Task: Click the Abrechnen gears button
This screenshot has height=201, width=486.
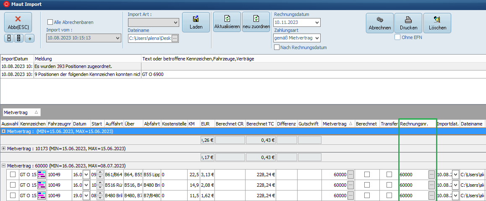Action: click(379, 23)
